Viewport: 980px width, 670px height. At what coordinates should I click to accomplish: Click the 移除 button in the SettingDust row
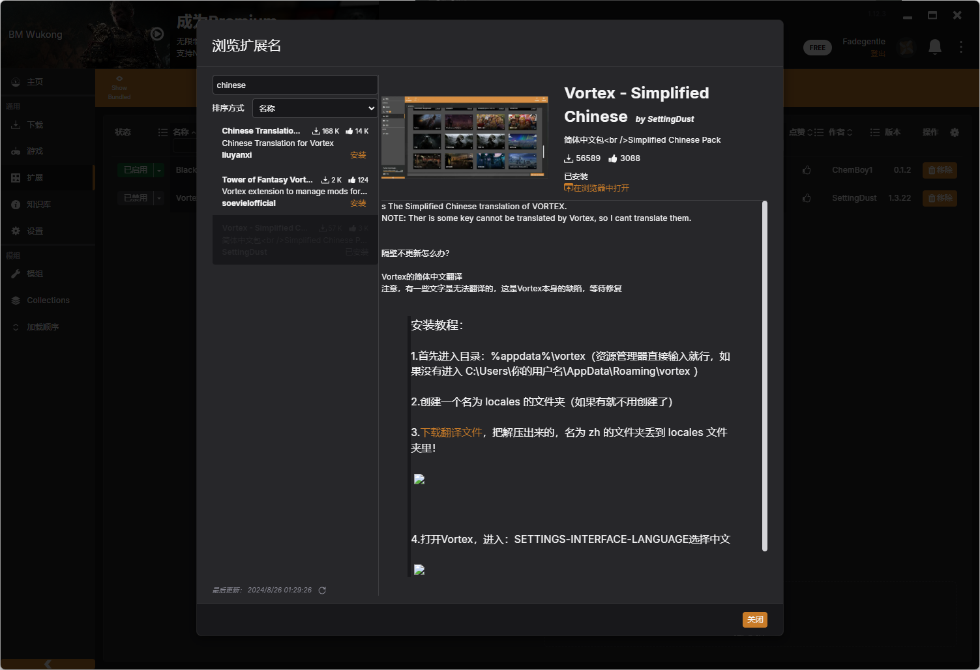click(940, 198)
